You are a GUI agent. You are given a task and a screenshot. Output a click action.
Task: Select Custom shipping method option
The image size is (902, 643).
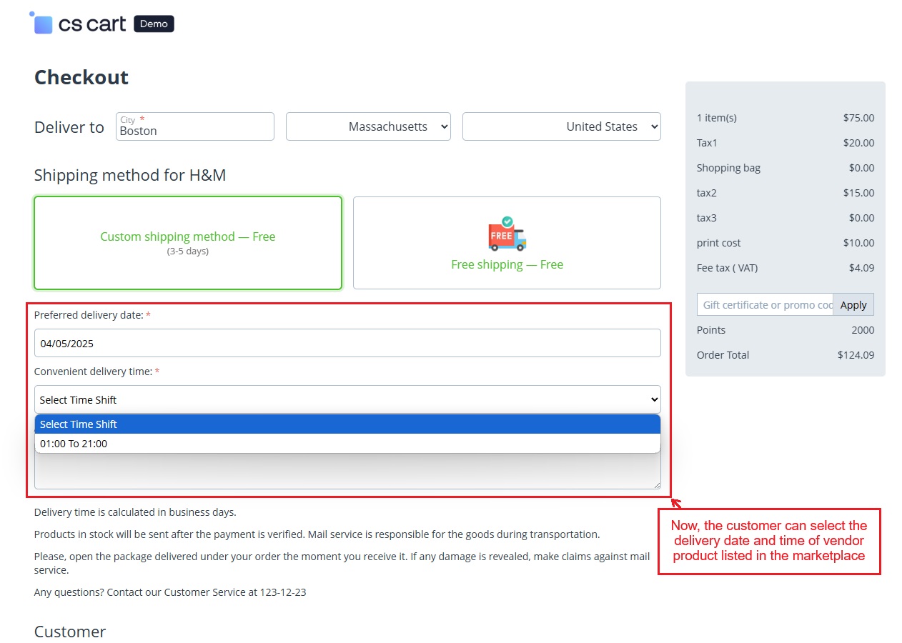pyautogui.click(x=188, y=243)
